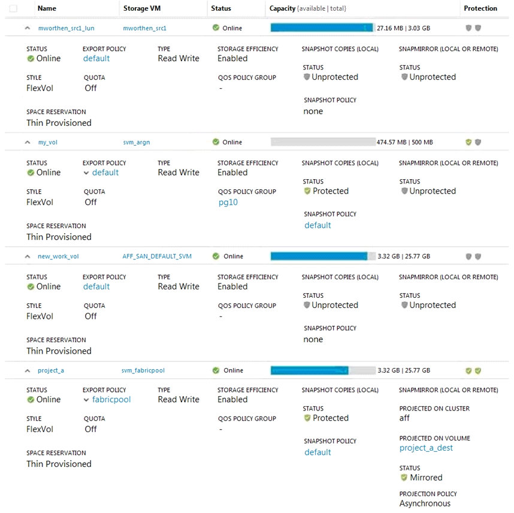Collapse the my_vol row details

pyautogui.click(x=28, y=142)
